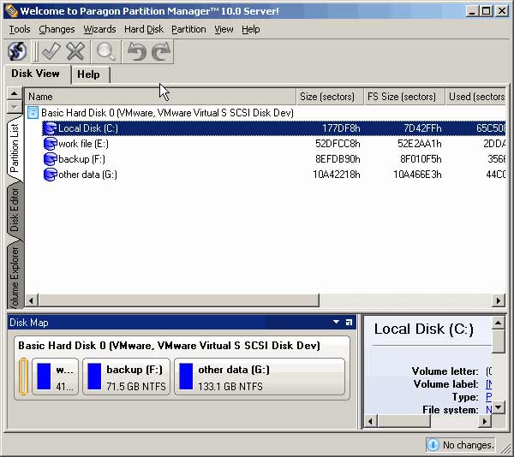The height and width of the screenshot is (457, 514).
Task: Click the app icon in title bar
Action: (11, 11)
